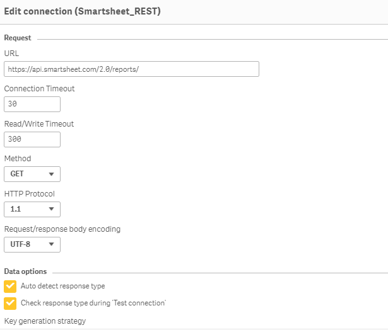This screenshot has height=330, width=388.
Task: Click the 'Edit connection (Smartsheet_REST)' dialog title
Action: tap(82, 11)
